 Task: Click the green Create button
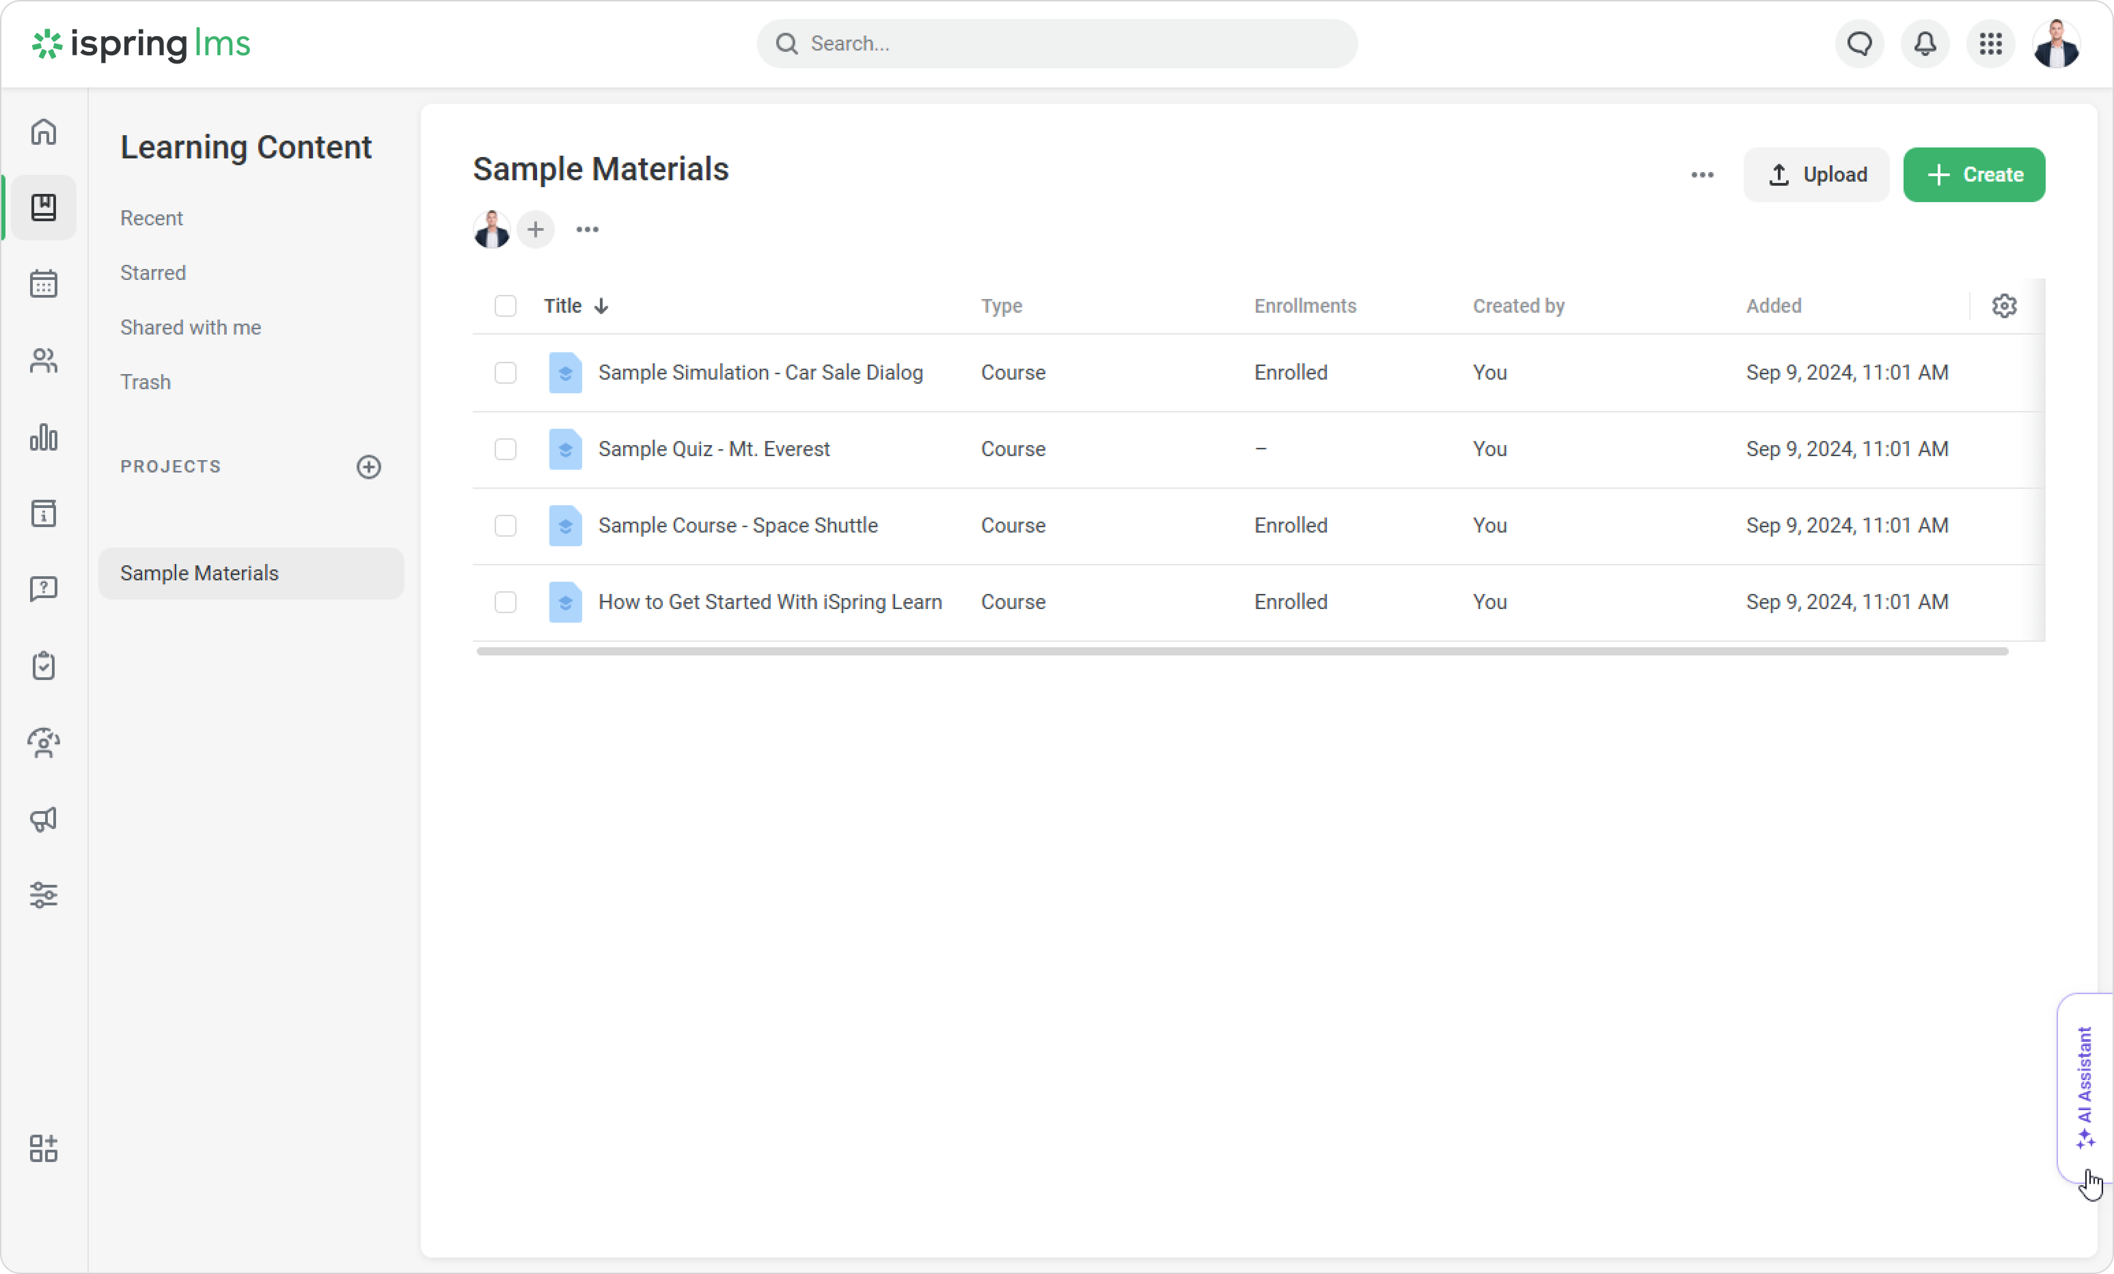coord(1974,175)
